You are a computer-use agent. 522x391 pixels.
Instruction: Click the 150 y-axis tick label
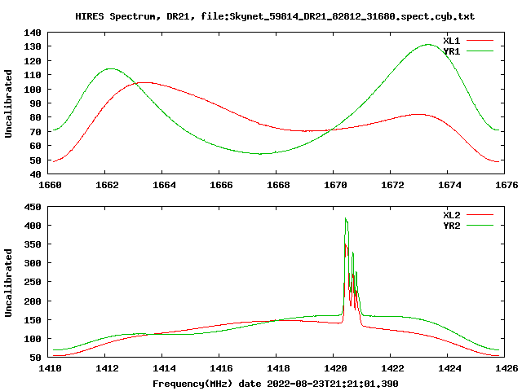33,320
